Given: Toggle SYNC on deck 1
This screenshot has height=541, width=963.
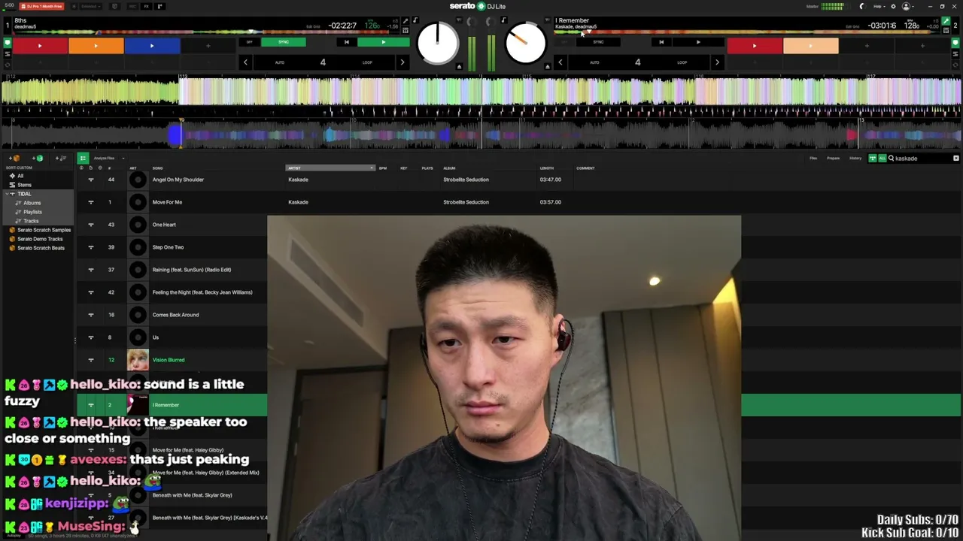Looking at the screenshot, I should (283, 42).
